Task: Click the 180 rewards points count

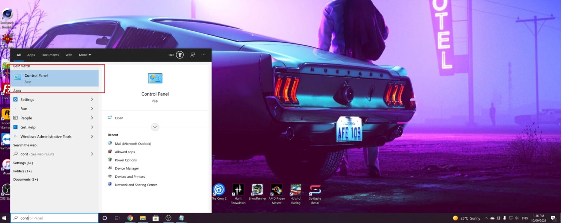Action: coord(171,55)
